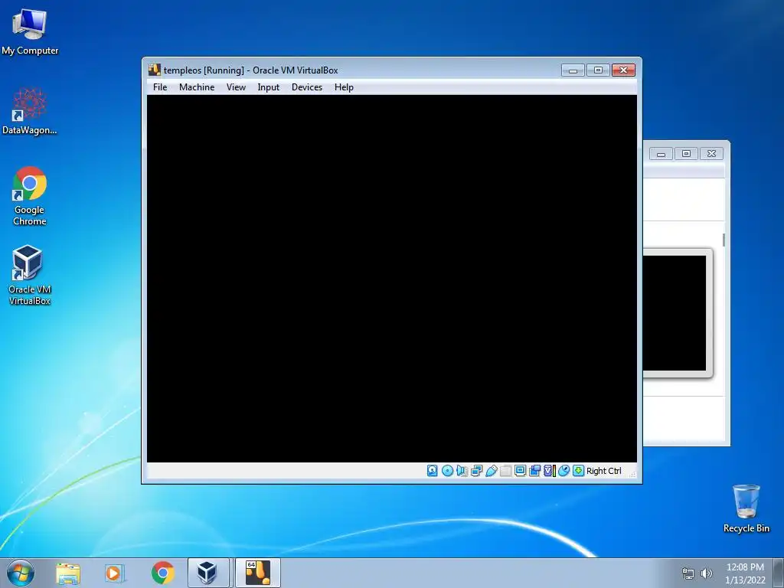Click the resize grip of the VM window
The width and height of the screenshot is (784, 588).
(632, 473)
